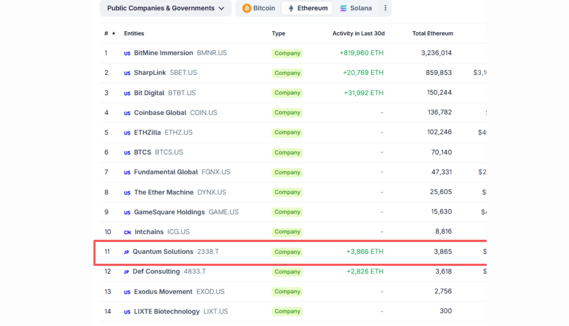Click the CN flag icon beside Intchains
This screenshot has height=326, width=569.
coord(127,233)
